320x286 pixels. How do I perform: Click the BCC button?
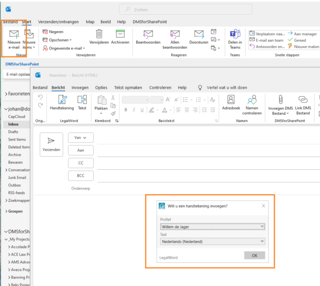pyautogui.click(x=81, y=176)
